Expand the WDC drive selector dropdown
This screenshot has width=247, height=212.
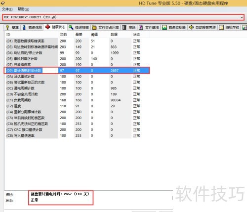(x=242, y=17)
